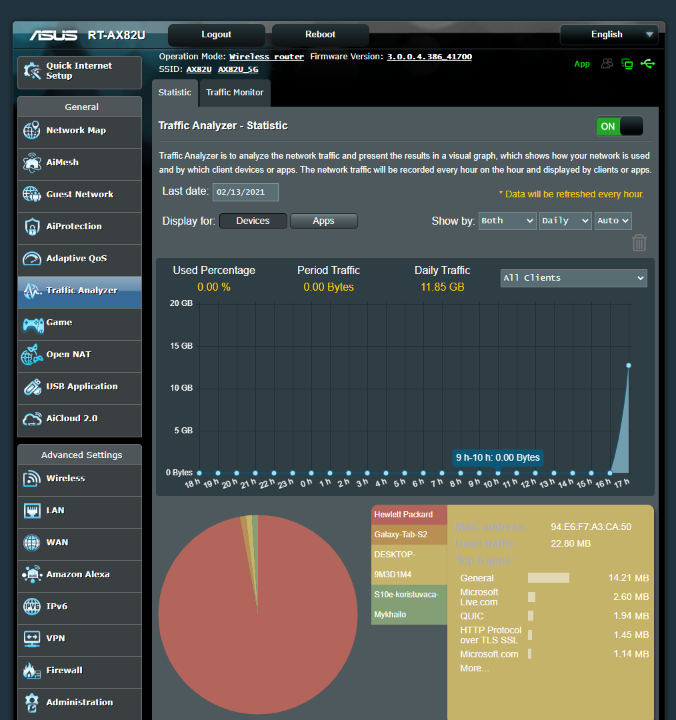Click the App link in header
676x720 pixels.
click(582, 64)
